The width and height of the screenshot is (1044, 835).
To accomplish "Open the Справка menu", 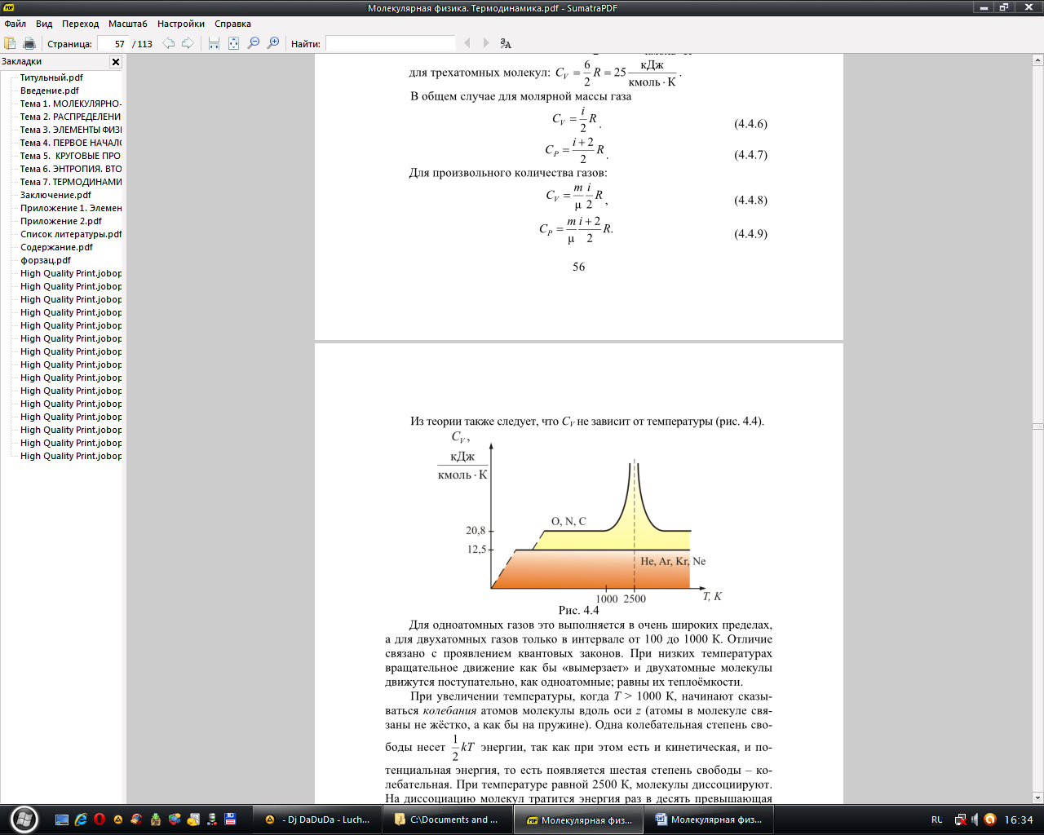I will [x=232, y=24].
